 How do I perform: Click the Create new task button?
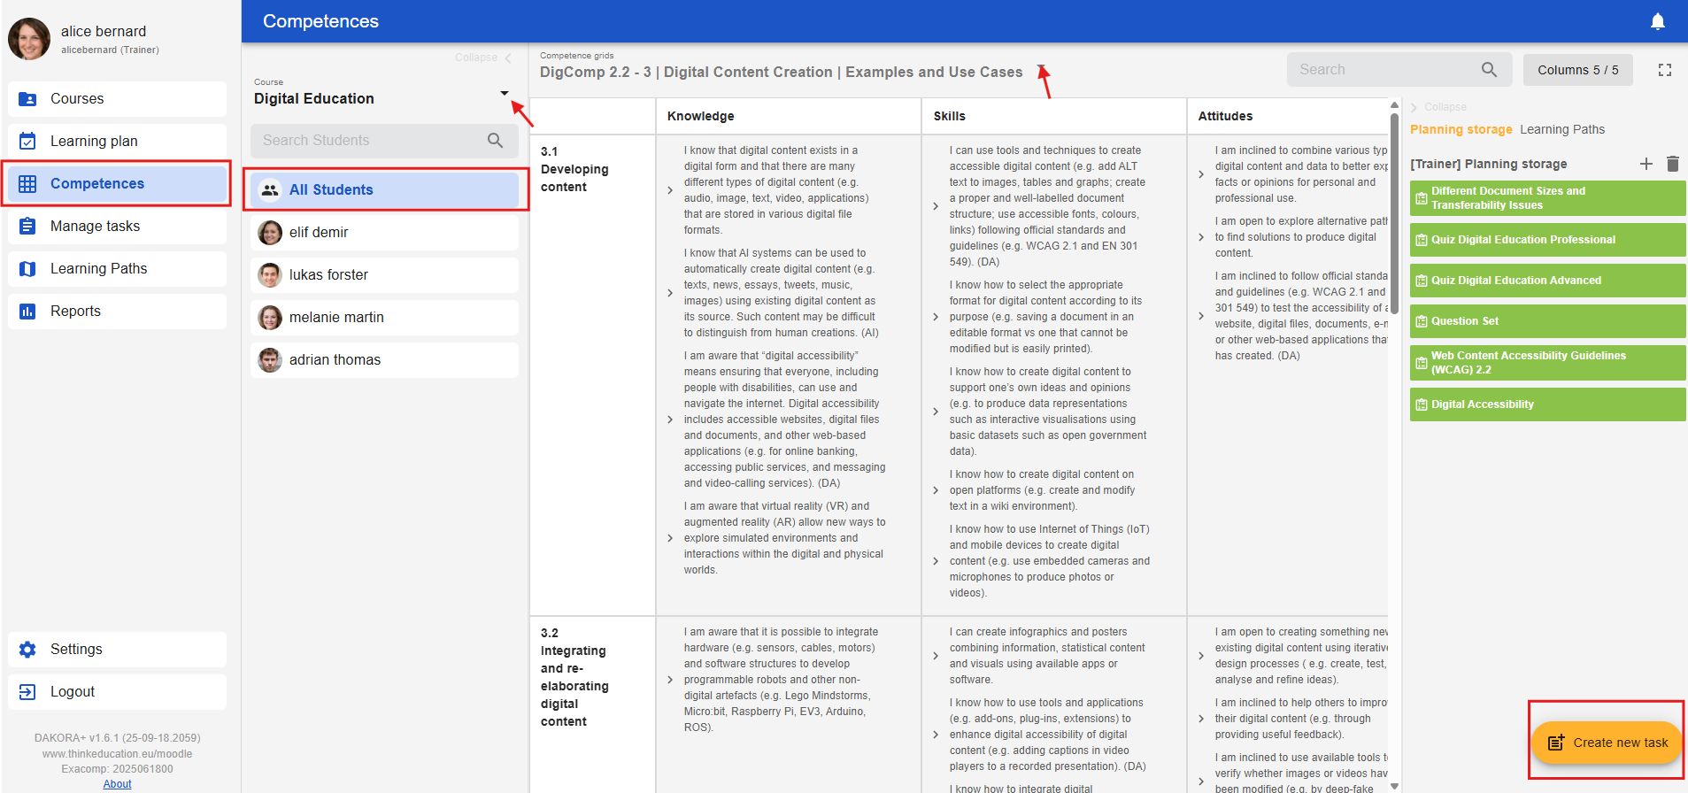coord(1607,743)
